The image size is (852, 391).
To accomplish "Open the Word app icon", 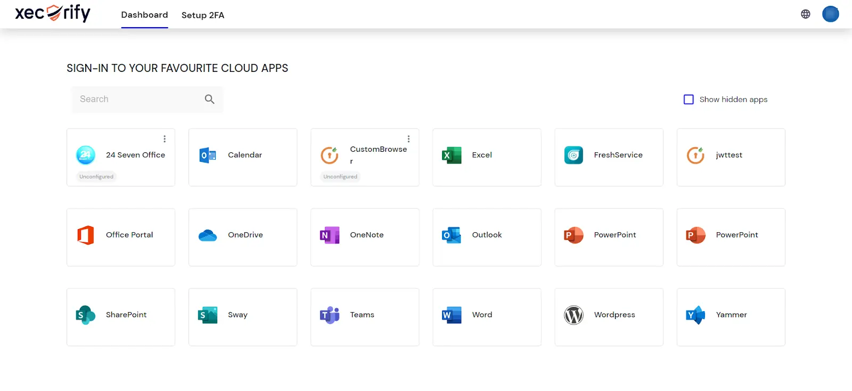I will (452, 315).
